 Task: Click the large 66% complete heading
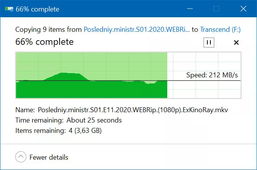44,42
